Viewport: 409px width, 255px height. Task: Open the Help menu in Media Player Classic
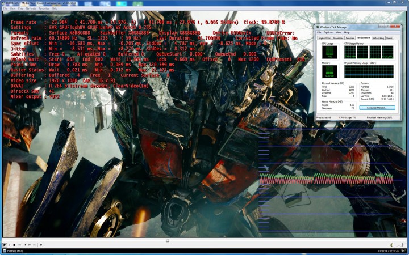[x=55, y=8]
